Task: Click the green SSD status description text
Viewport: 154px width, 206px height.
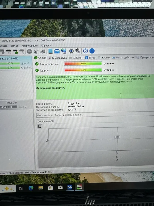Action: [x=93, y=79]
